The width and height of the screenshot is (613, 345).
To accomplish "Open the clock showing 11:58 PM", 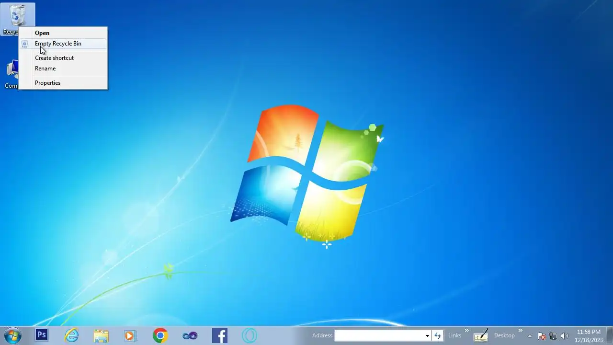I will point(589,335).
